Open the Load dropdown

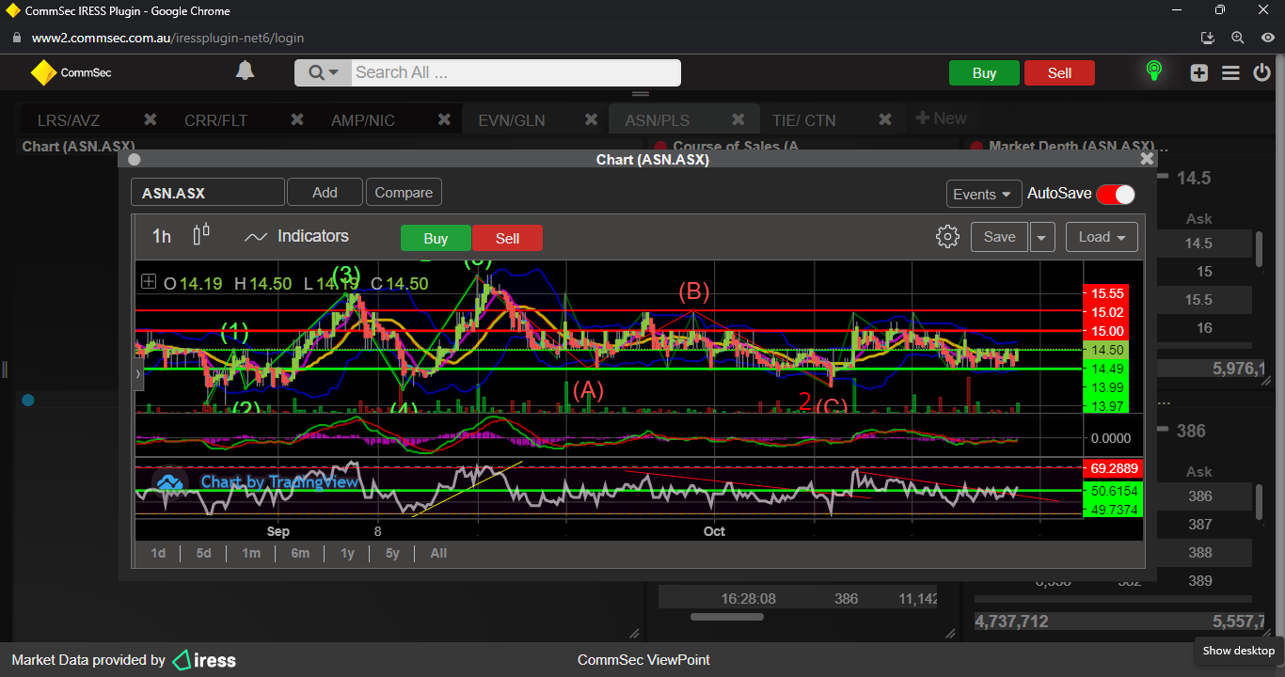(x=1102, y=237)
